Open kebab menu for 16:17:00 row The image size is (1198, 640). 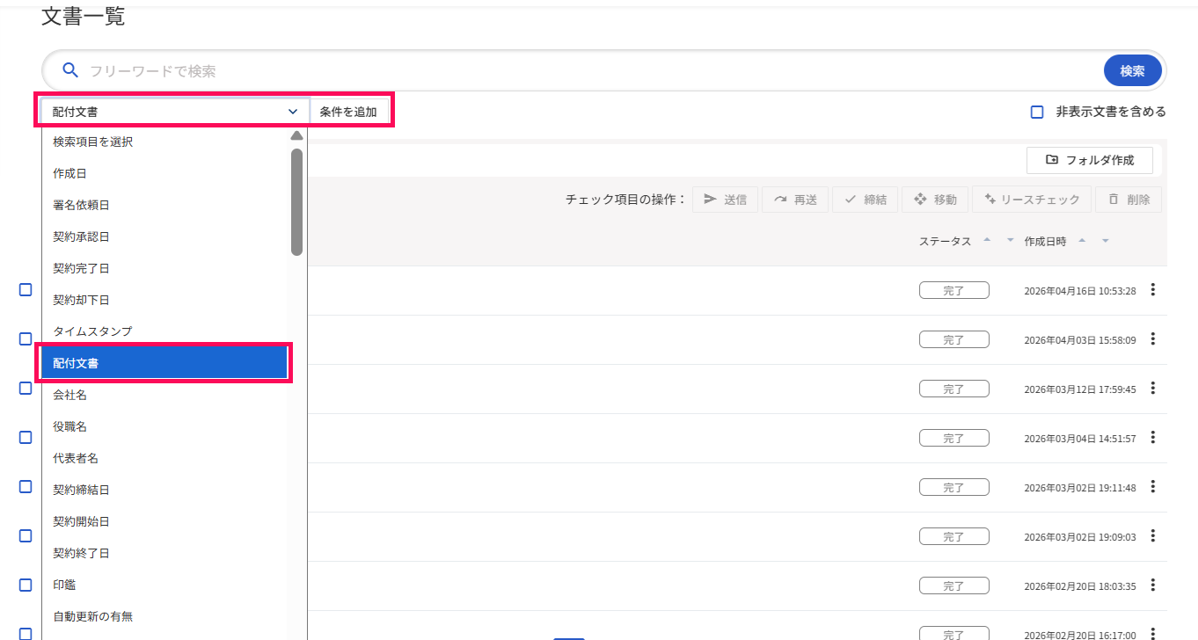(x=1153, y=635)
